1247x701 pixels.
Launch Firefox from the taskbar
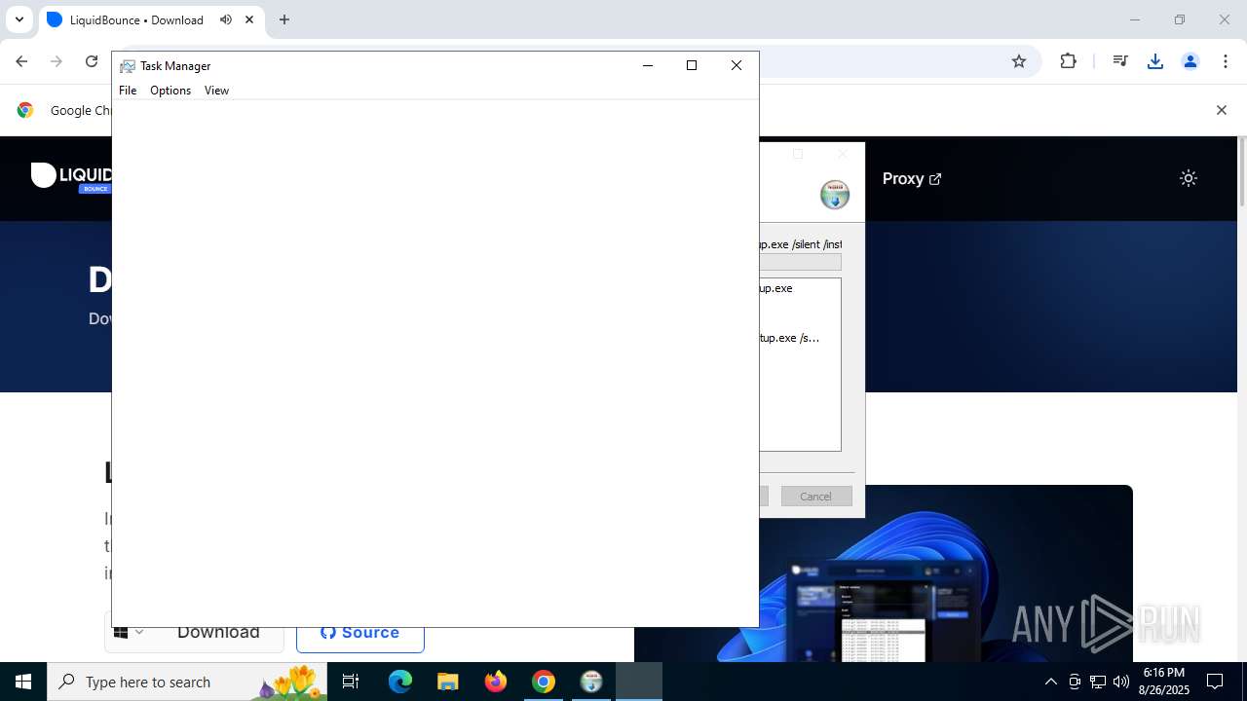tap(496, 682)
